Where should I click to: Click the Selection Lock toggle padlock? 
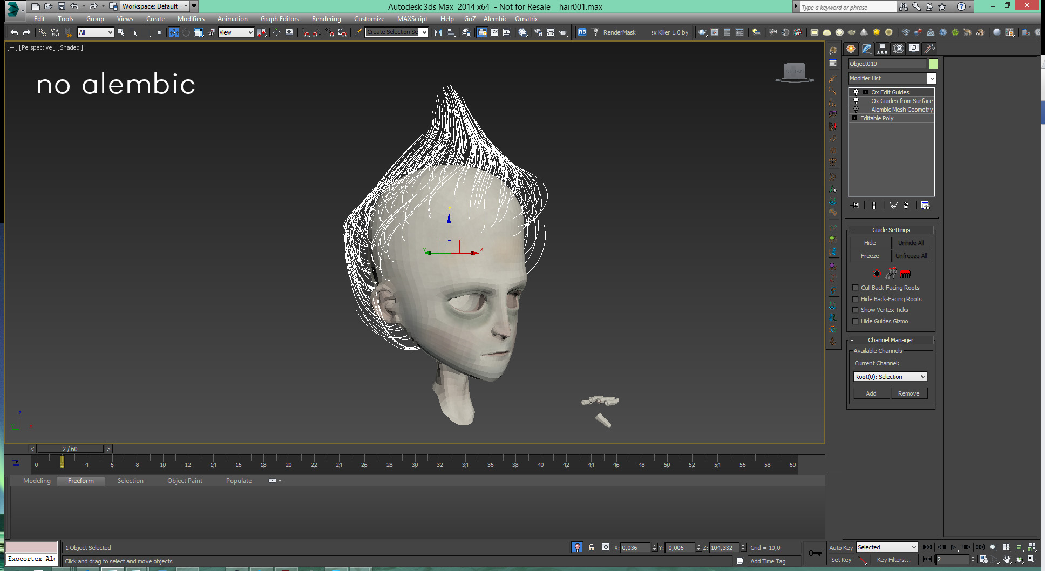tap(591, 547)
